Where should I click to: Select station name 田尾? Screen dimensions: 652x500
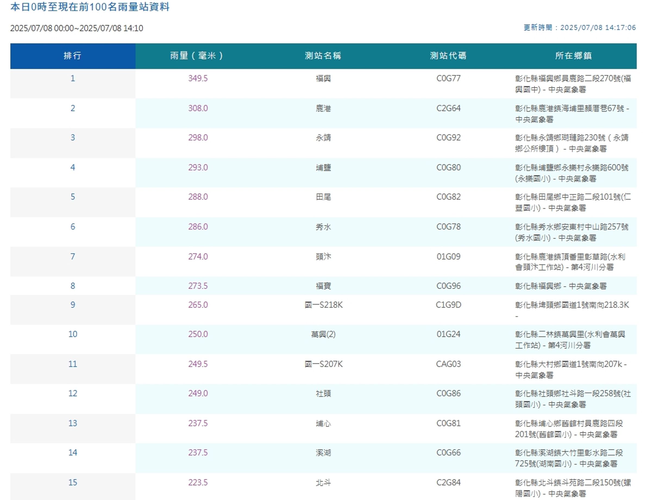click(x=323, y=197)
